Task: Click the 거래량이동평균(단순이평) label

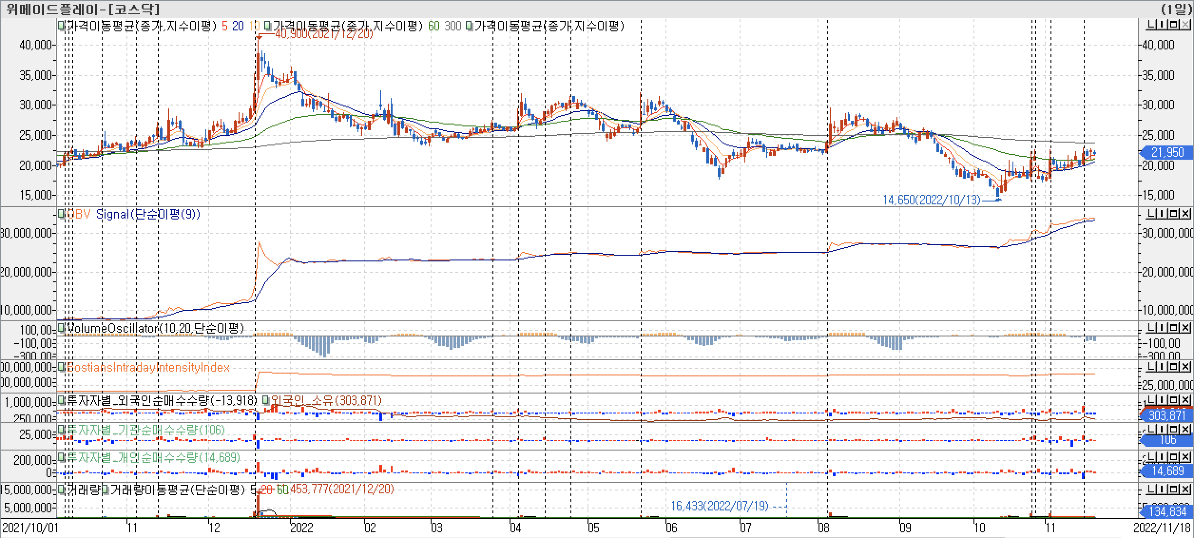Action: 178,490
